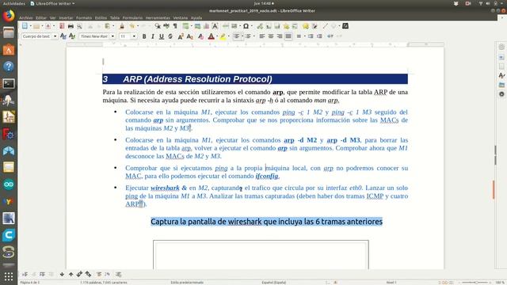Insert a hyperlink from the toolbar
507x285 pixels.
click(260, 26)
